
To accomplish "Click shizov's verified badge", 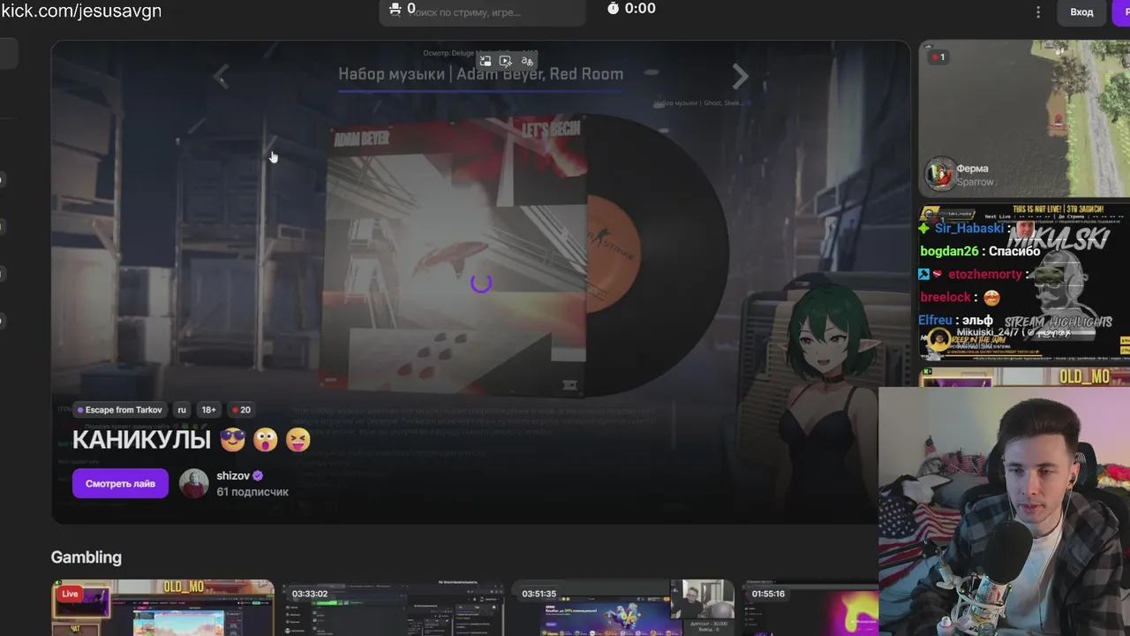I will coord(258,475).
